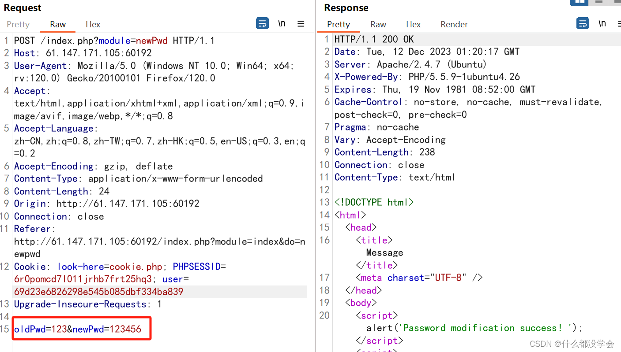
Task: Select the Pretty tab in Response panel
Action: 339,24
